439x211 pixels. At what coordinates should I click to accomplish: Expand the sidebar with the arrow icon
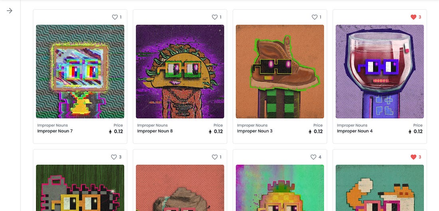10,11
